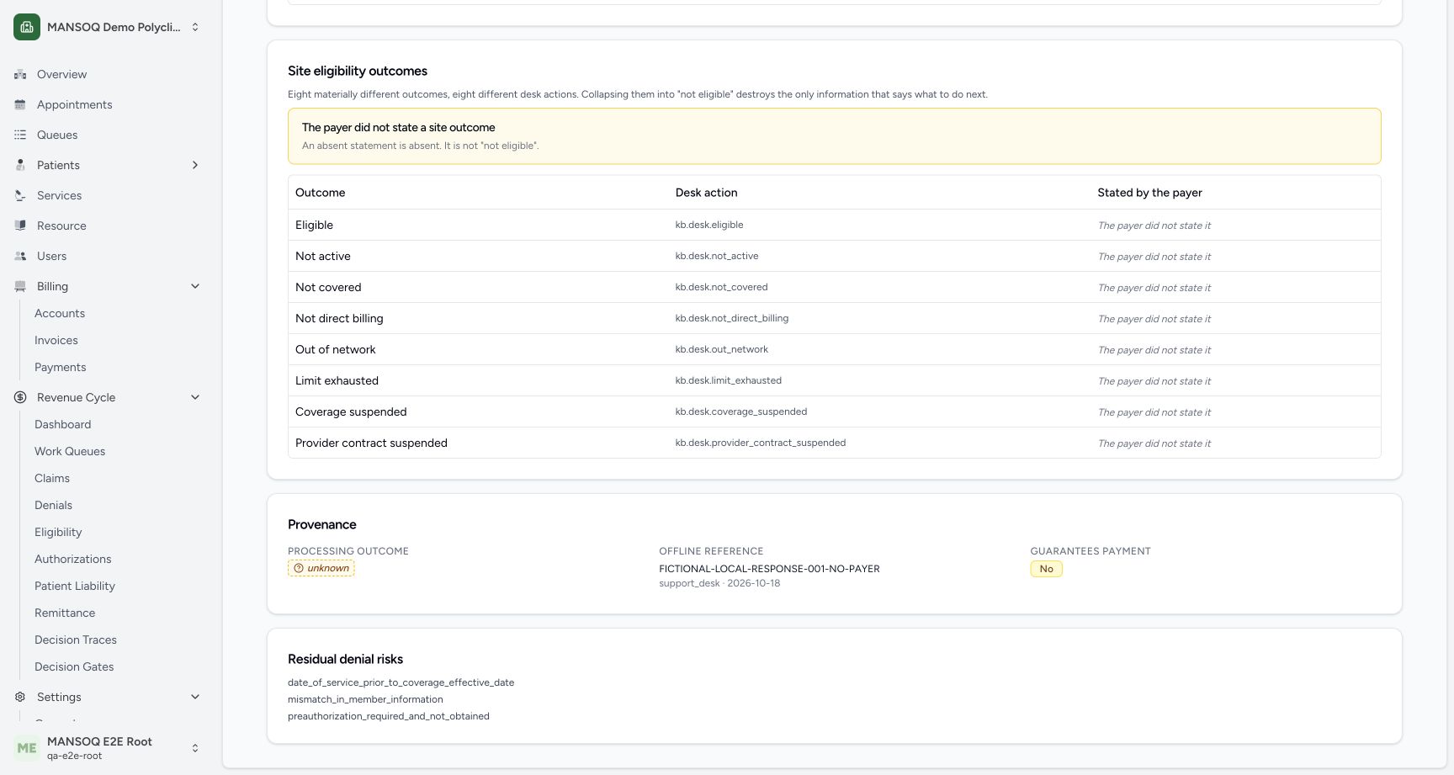This screenshot has height=775, width=1454.
Task: Select the Not active outcome row
Action: 835,256
